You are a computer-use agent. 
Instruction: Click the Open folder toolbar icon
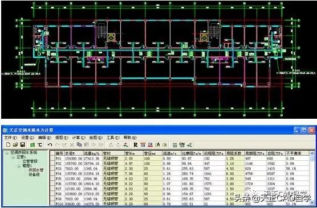click(15, 144)
